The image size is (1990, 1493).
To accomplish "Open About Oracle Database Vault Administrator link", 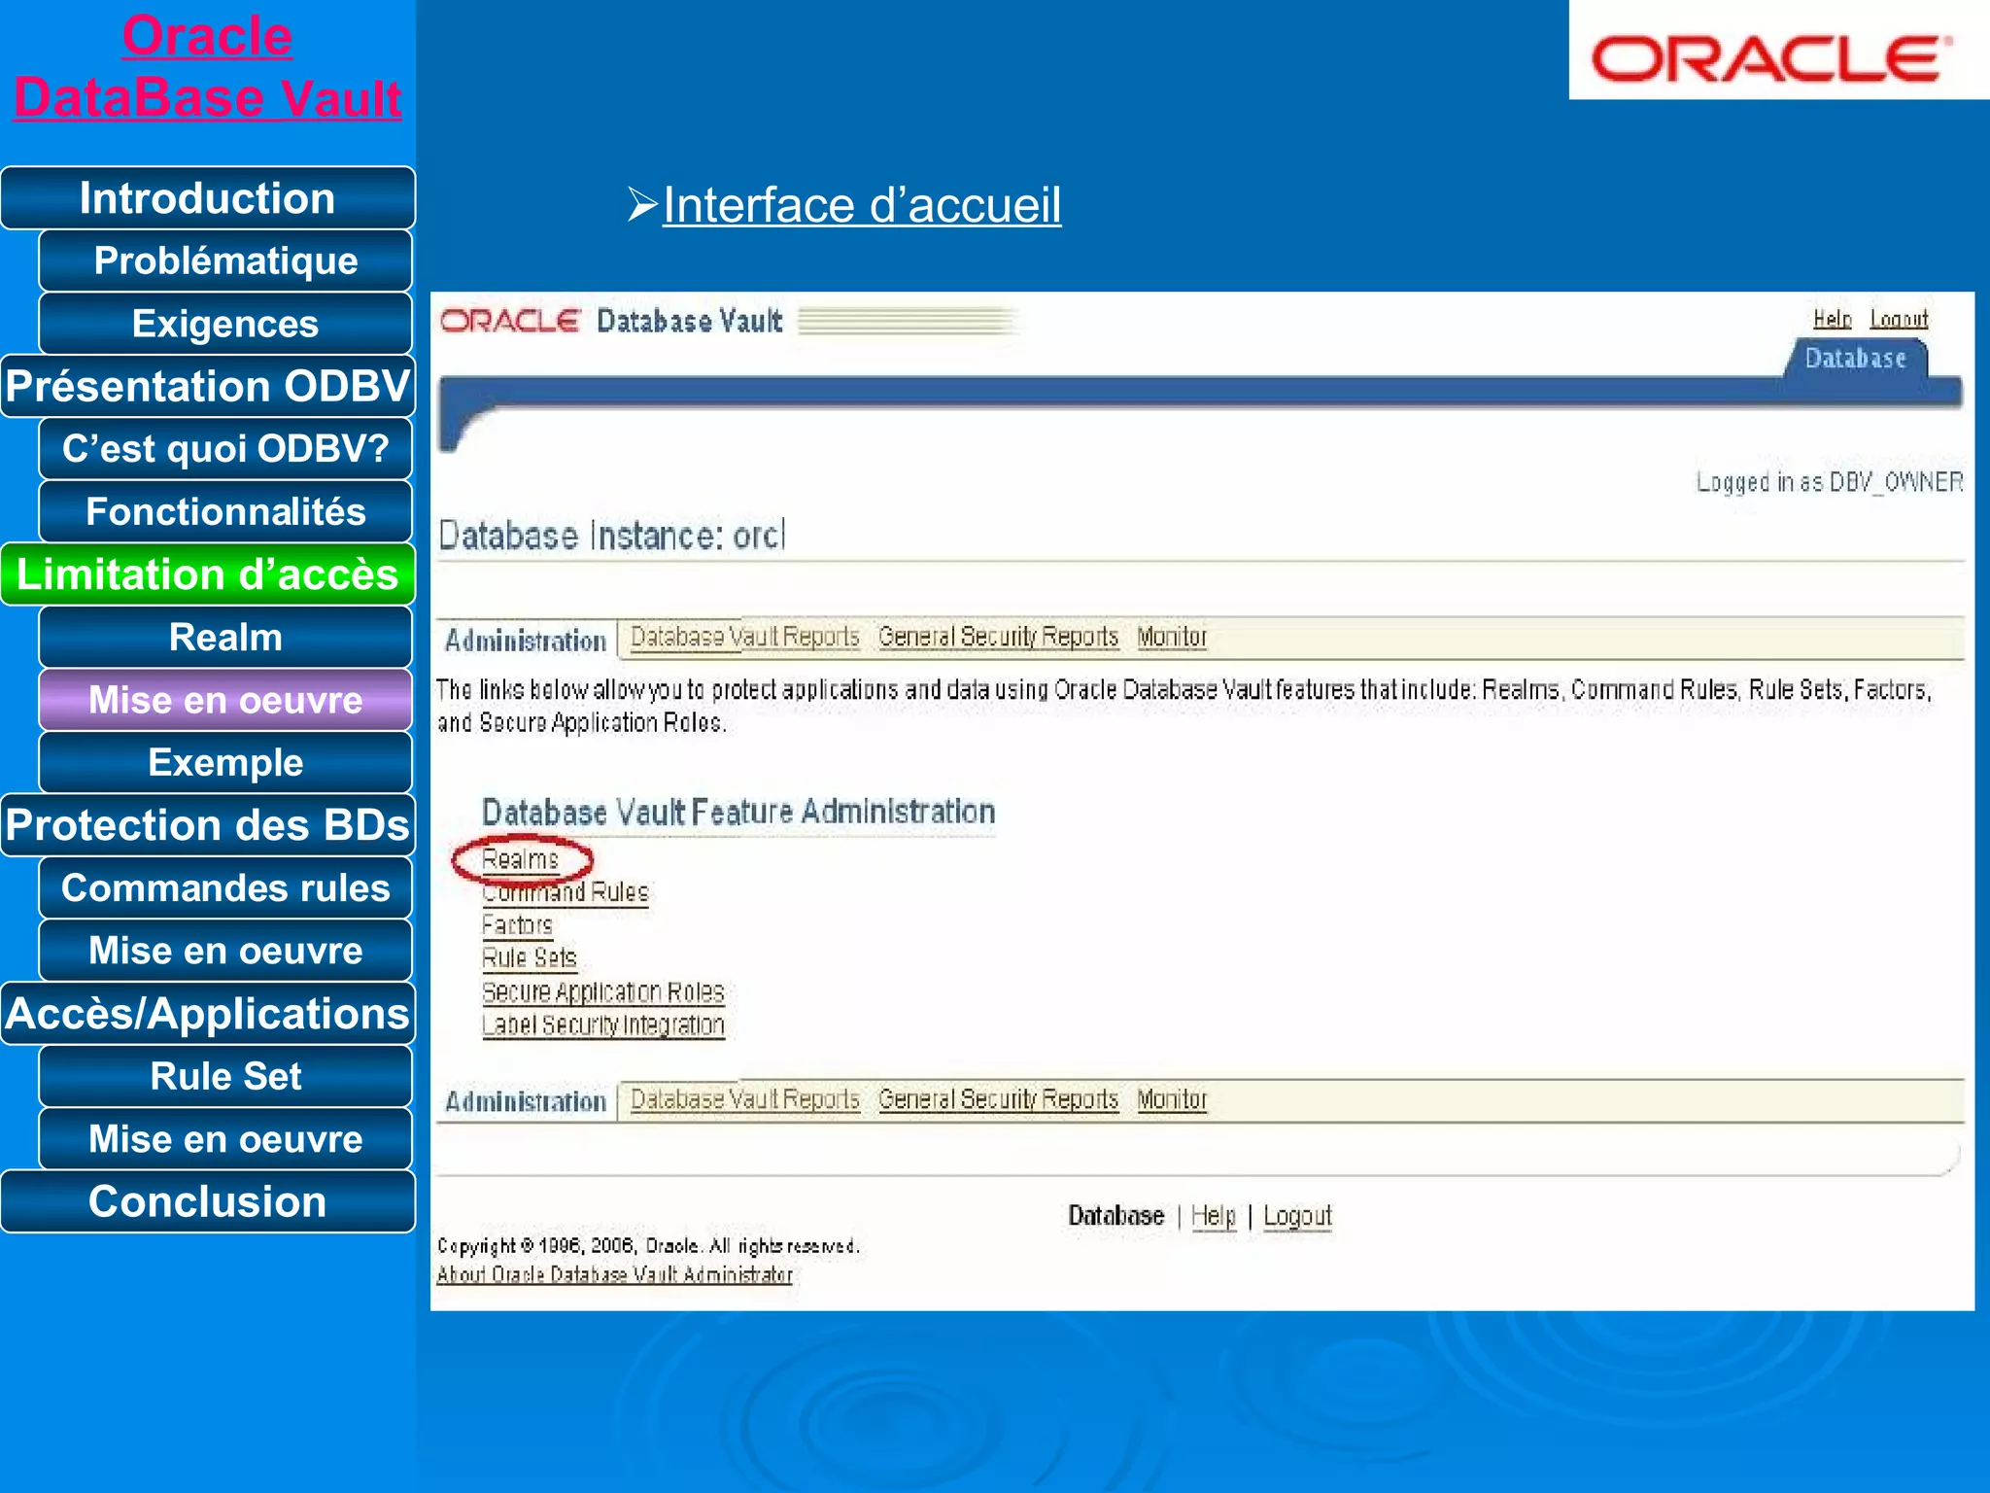I will pyautogui.click(x=614, y=1274).
